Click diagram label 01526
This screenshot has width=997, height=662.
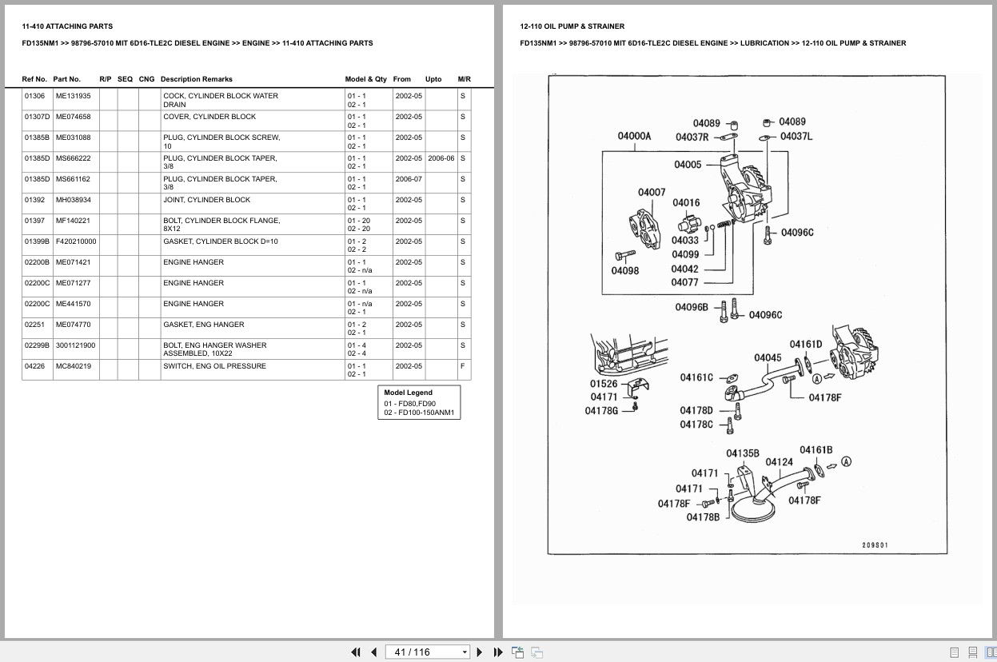pyautogui.click(x=604, y=384)
